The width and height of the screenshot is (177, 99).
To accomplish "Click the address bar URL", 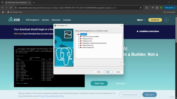I will pyautogui.click(x=67, y=8).
